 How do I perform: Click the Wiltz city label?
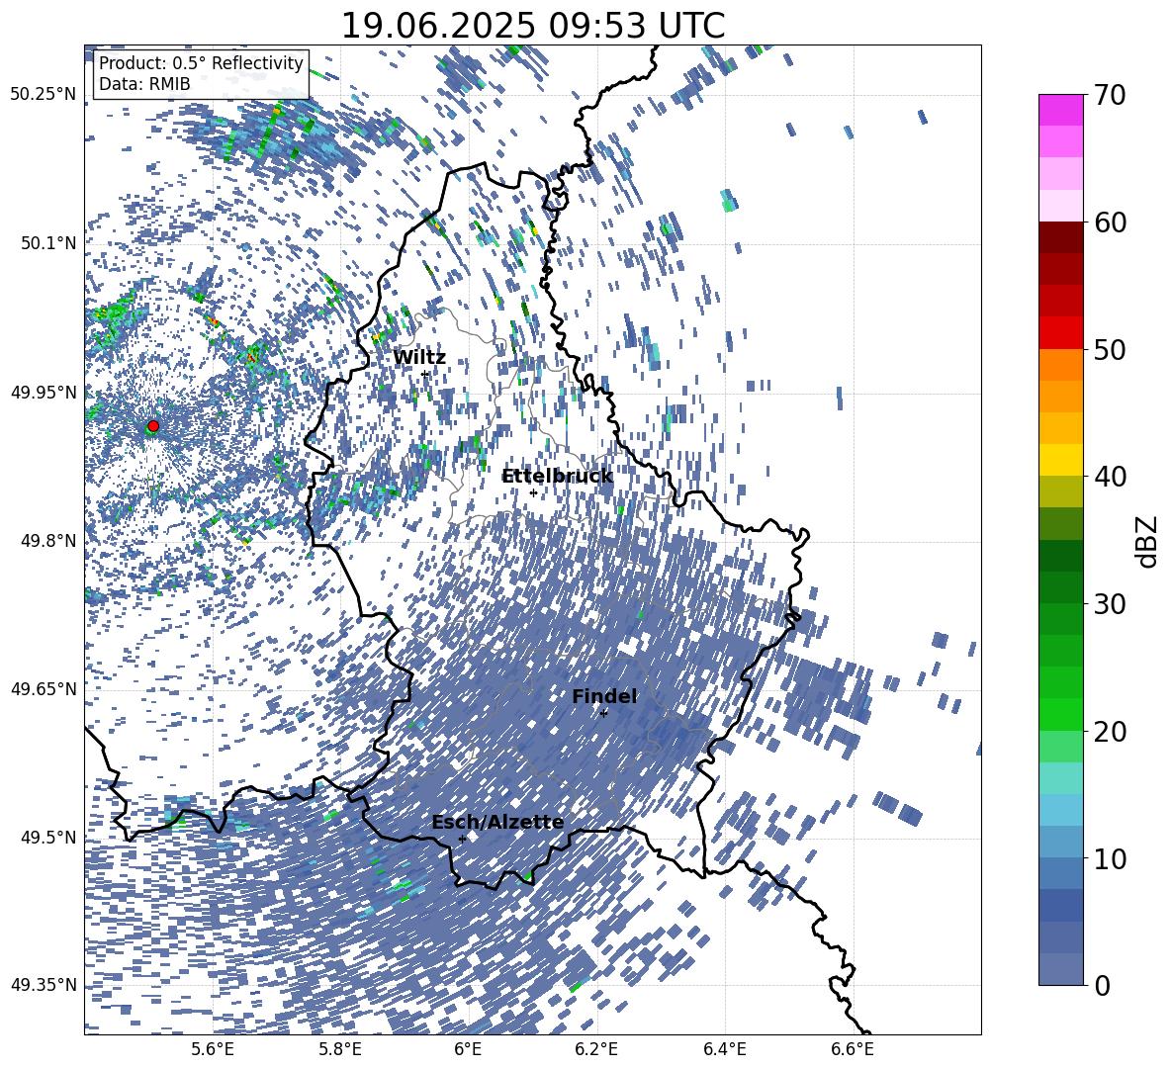pos(419,358)
